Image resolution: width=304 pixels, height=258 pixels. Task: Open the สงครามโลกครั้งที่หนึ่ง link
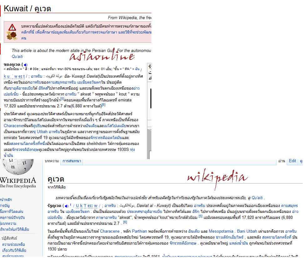click(28, 144)
